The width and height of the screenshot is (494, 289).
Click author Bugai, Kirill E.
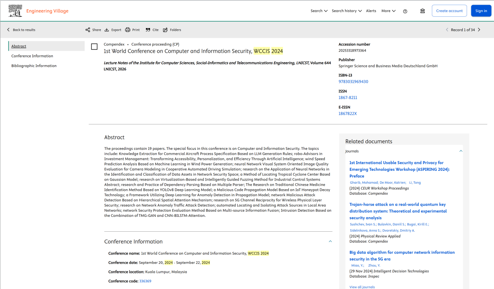(x=418, y=224)
